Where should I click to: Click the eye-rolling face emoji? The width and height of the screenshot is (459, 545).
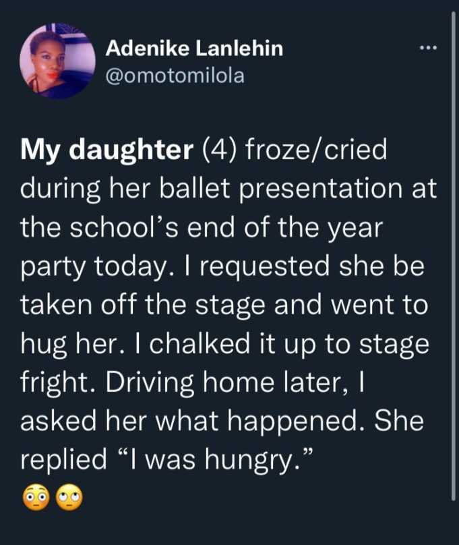pyautogui.click(x=69, y=498)
